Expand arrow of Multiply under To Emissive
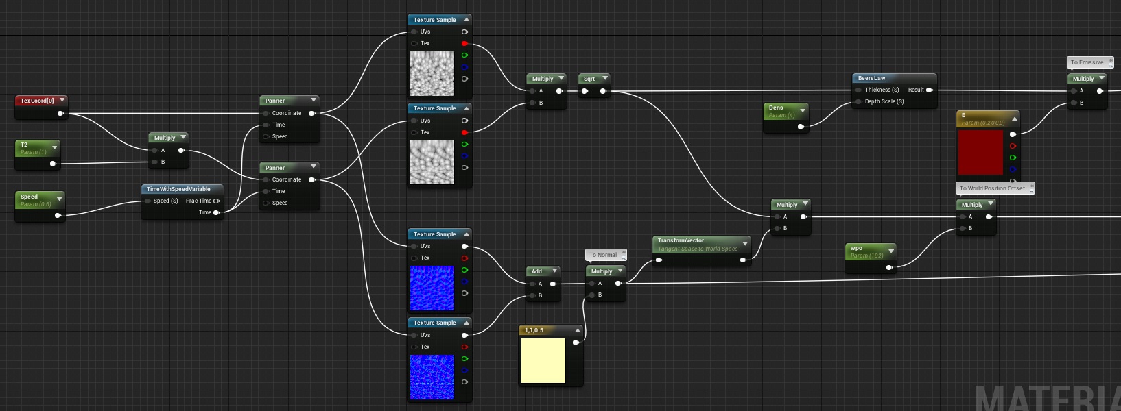This screenshot has height=411, width=1121. pos(1102,78)
